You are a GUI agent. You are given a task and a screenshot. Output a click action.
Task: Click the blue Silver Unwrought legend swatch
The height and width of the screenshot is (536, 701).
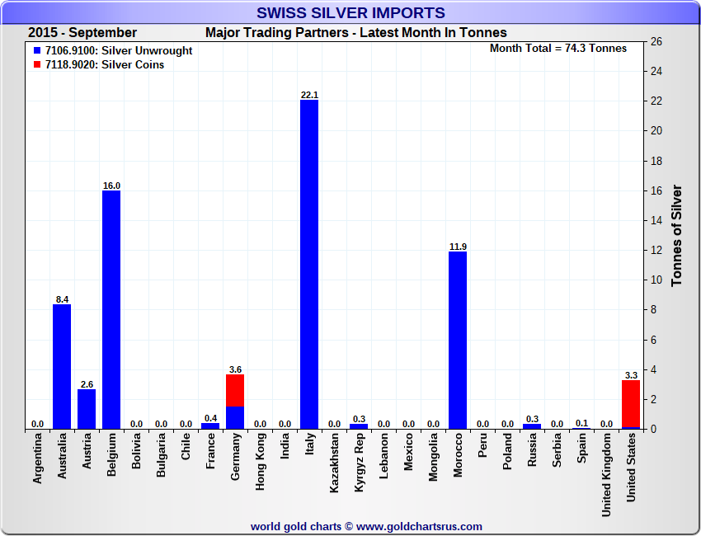[37, 51]
